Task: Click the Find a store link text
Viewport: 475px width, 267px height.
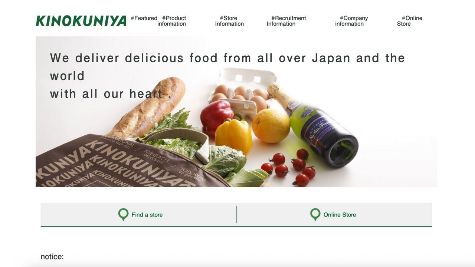Action: point(147,215)
